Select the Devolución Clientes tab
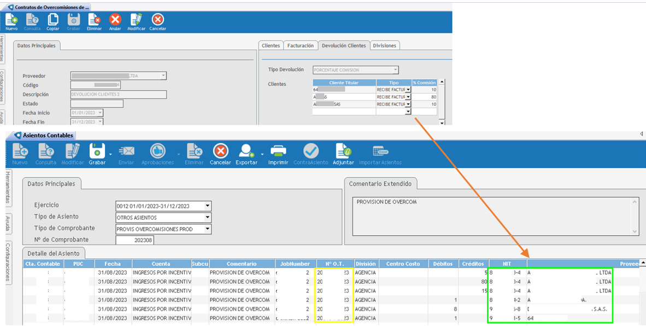The image size is (646, 326). (344, 46)
